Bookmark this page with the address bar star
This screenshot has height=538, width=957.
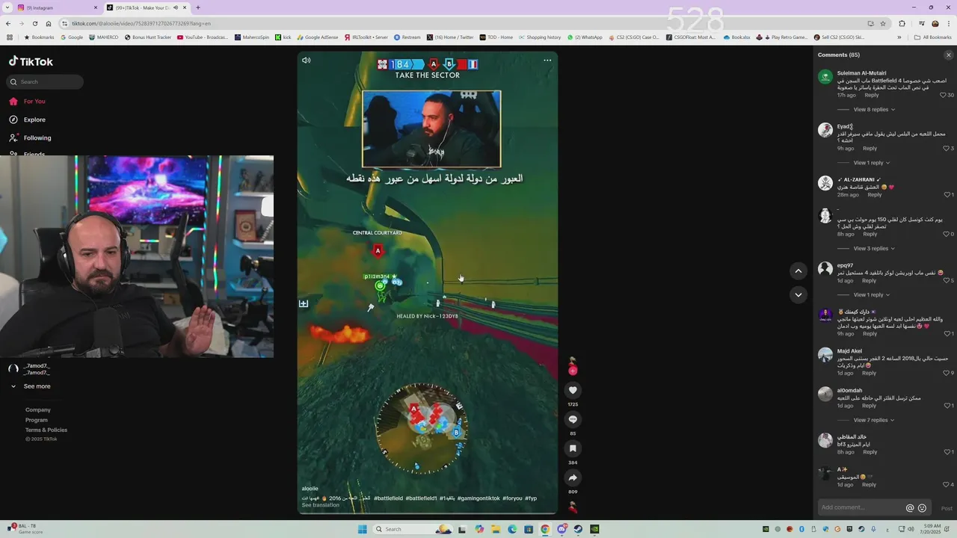(882, 23)
